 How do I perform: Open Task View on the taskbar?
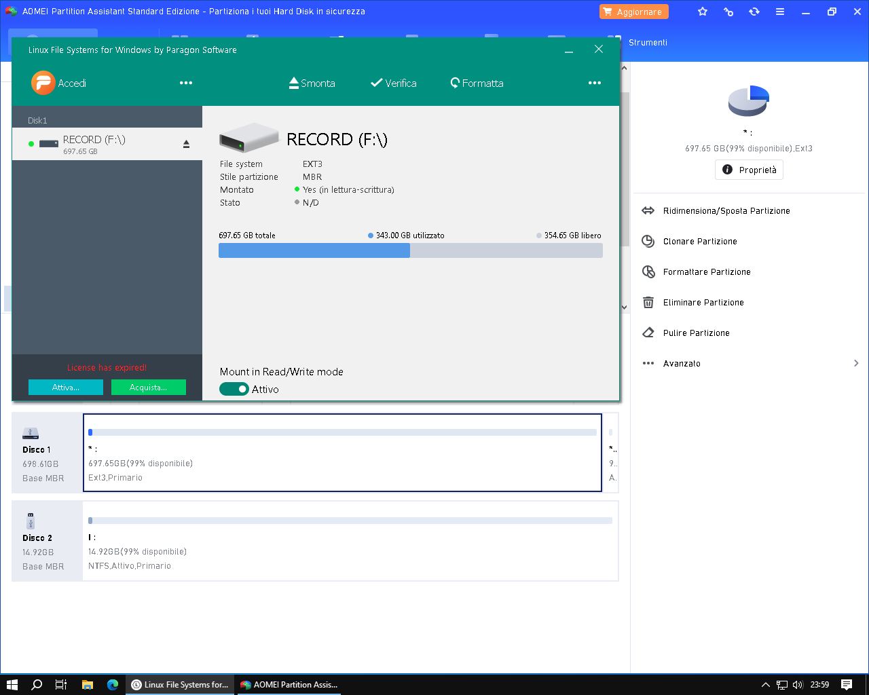pyautogui.click(x=61, y=685)
